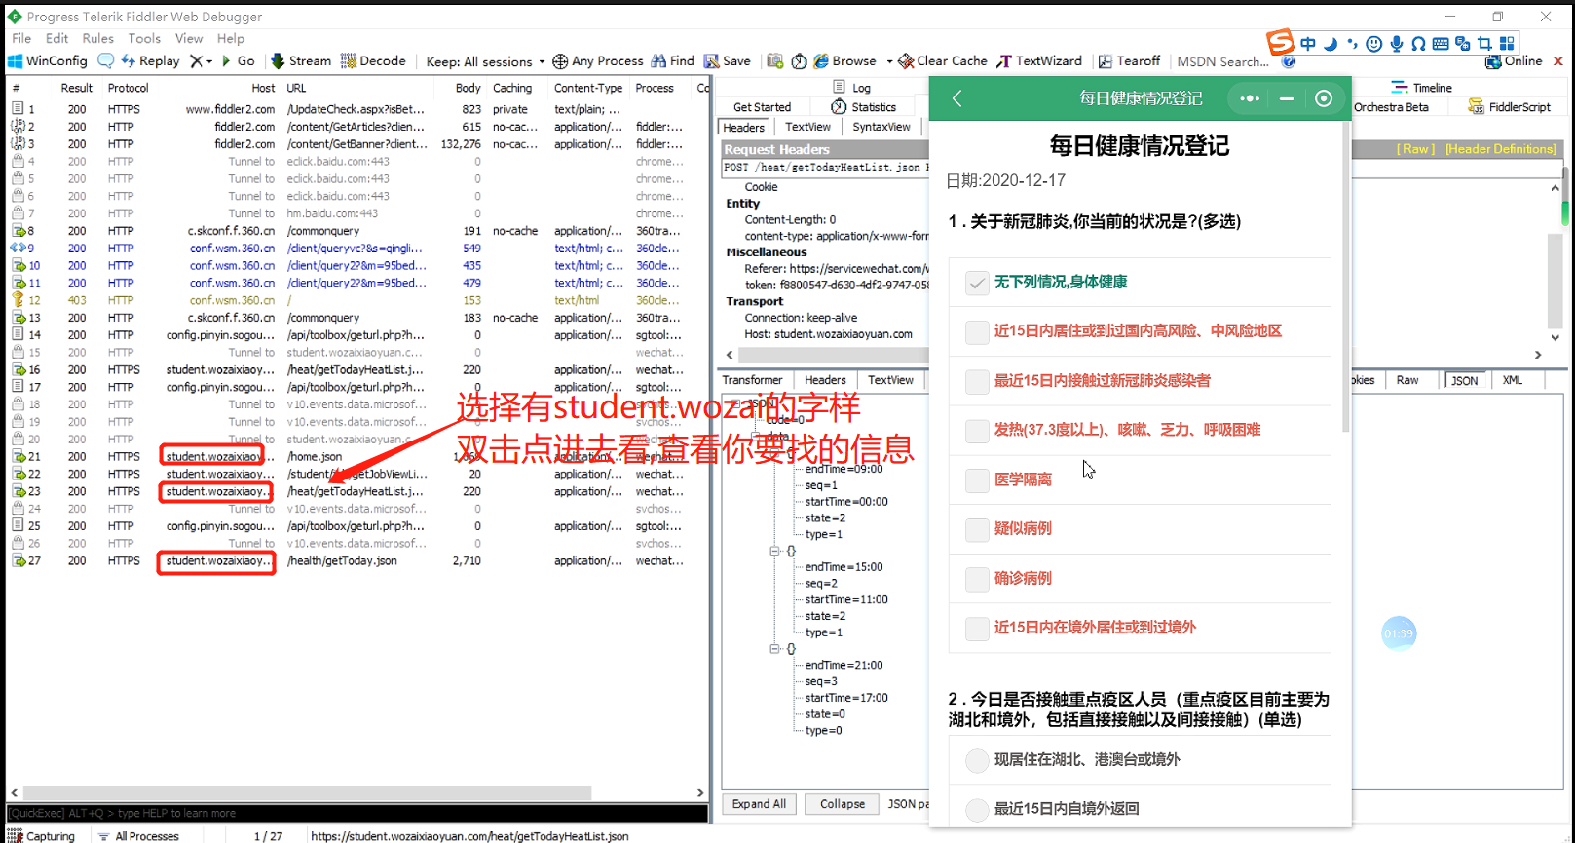Open the Browse dropdown arrow

pos(889,61)
